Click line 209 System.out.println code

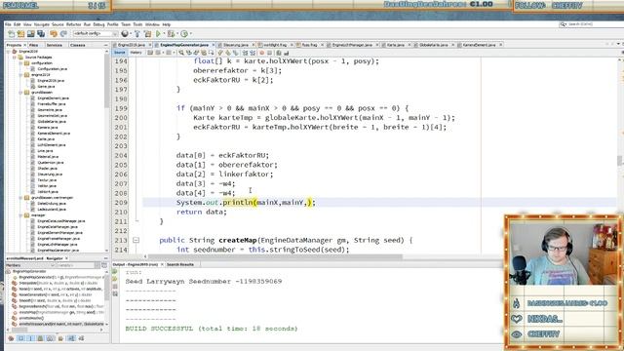pyautogui.click(x=246, y=203)
